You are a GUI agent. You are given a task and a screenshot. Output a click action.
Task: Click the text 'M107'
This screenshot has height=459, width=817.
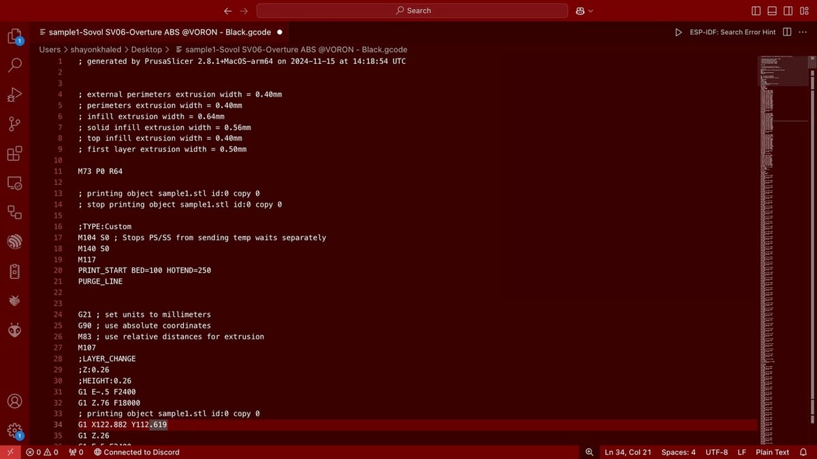click(86, 347)
